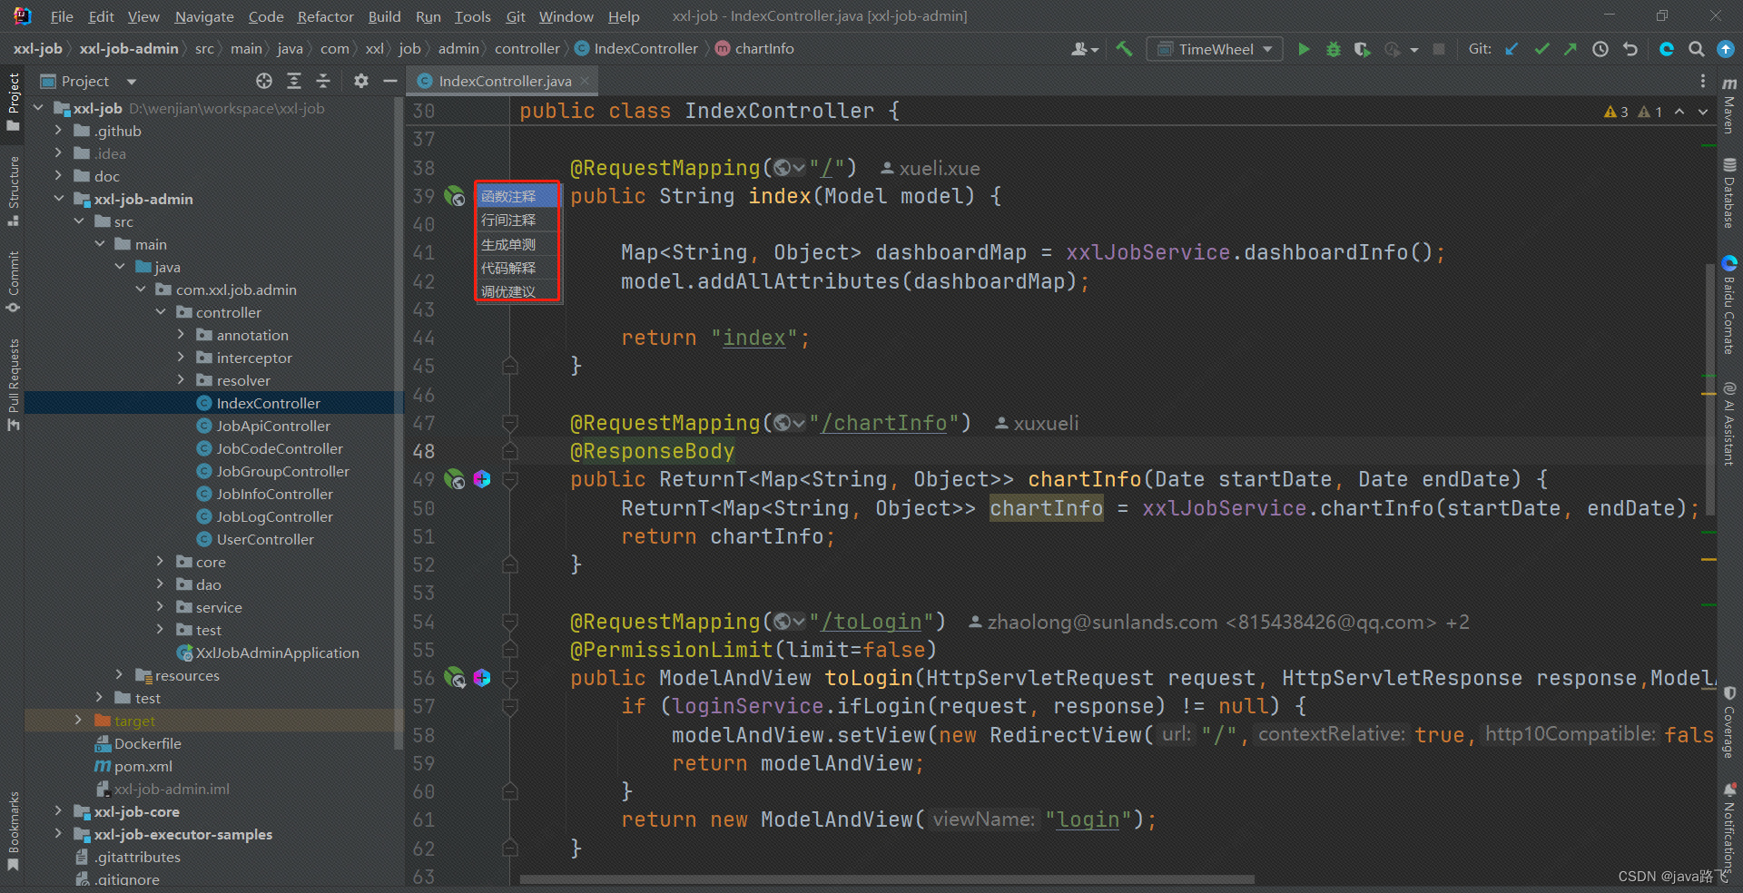Update project via Git blue arrow
This screenshot has height=893, width=1743.
[1512, 49]
